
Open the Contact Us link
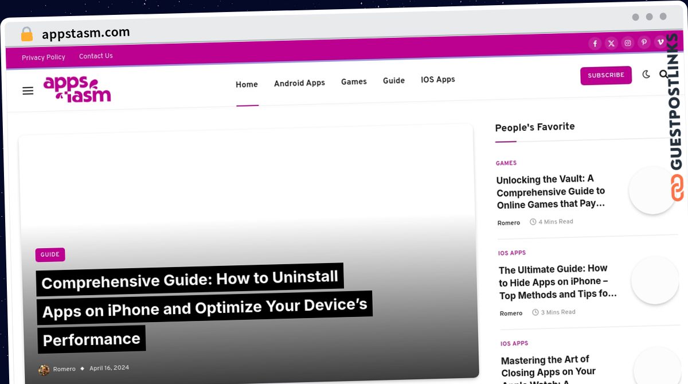tap(96, 56)
